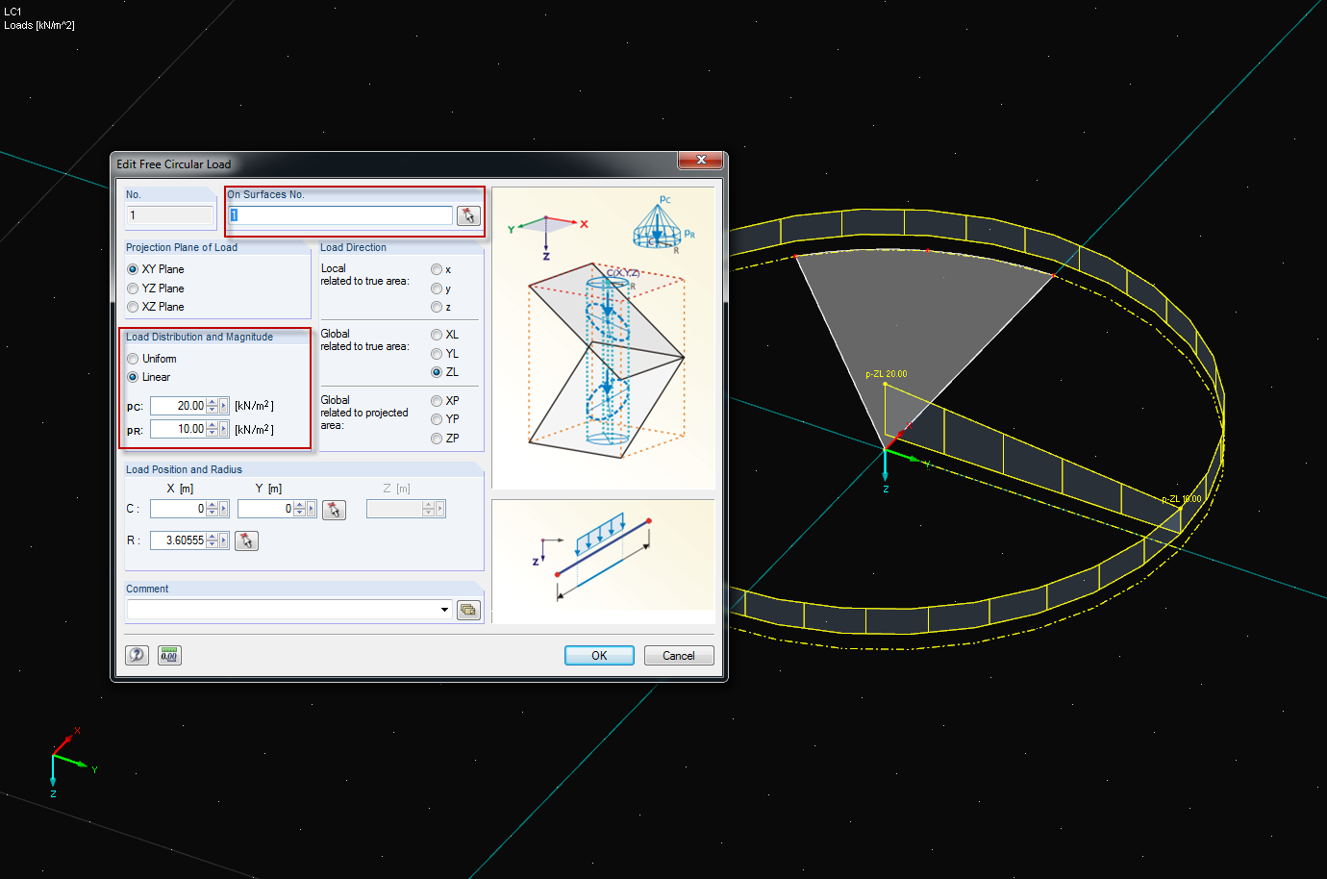Focus the C X coordinate field
1327x879 pixels.
[x=179, y=509]
